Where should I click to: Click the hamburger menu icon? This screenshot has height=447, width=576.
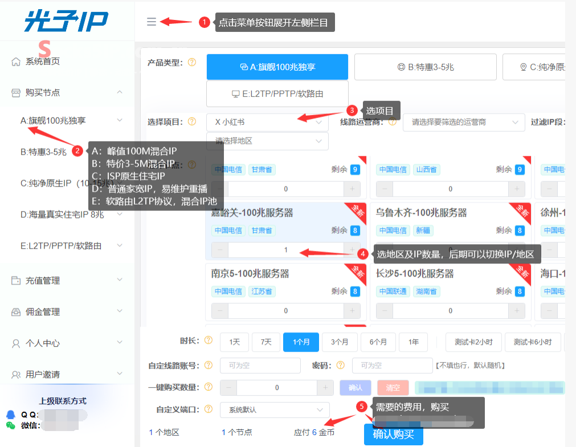click(152, 22)
